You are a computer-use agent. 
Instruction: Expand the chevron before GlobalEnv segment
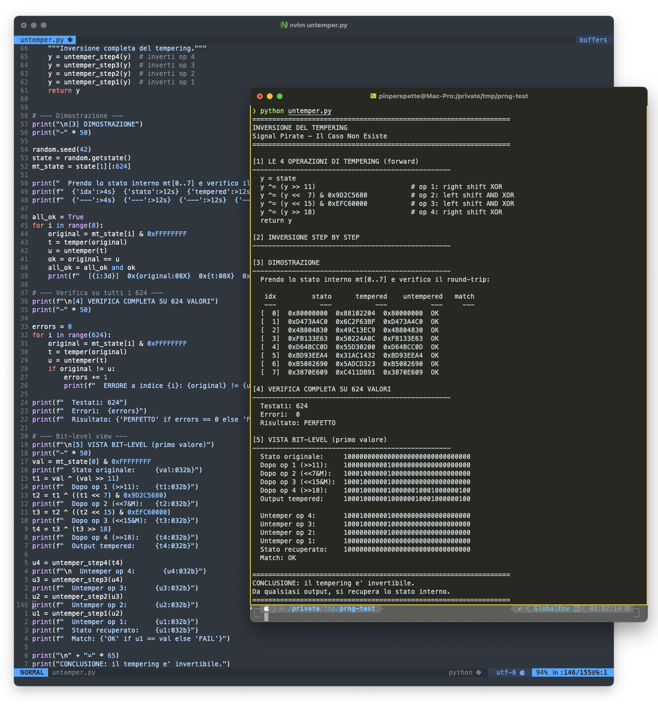click(528, 609)
